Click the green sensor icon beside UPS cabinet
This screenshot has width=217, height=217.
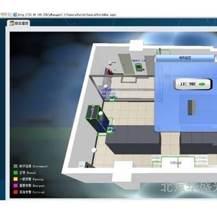(110, 130)
